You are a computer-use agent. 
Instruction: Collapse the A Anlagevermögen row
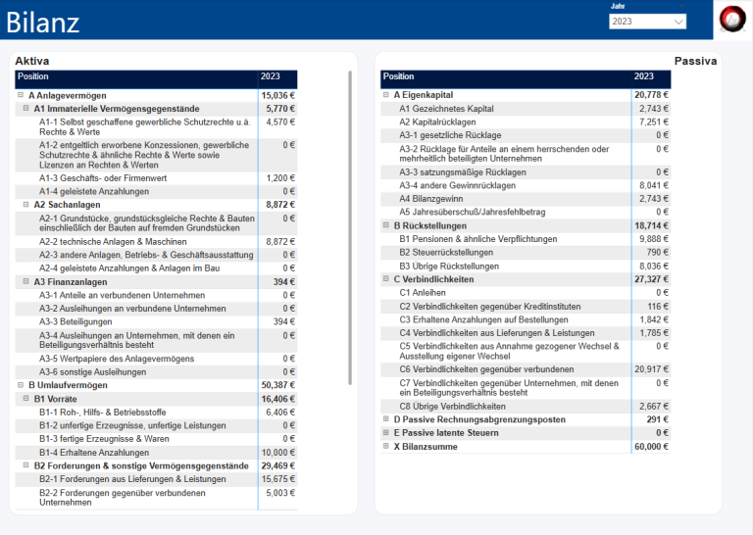(x=21, y=96)
